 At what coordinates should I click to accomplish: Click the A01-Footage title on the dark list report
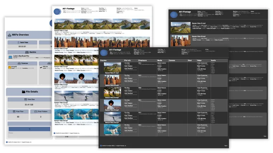tap(185, 12)
